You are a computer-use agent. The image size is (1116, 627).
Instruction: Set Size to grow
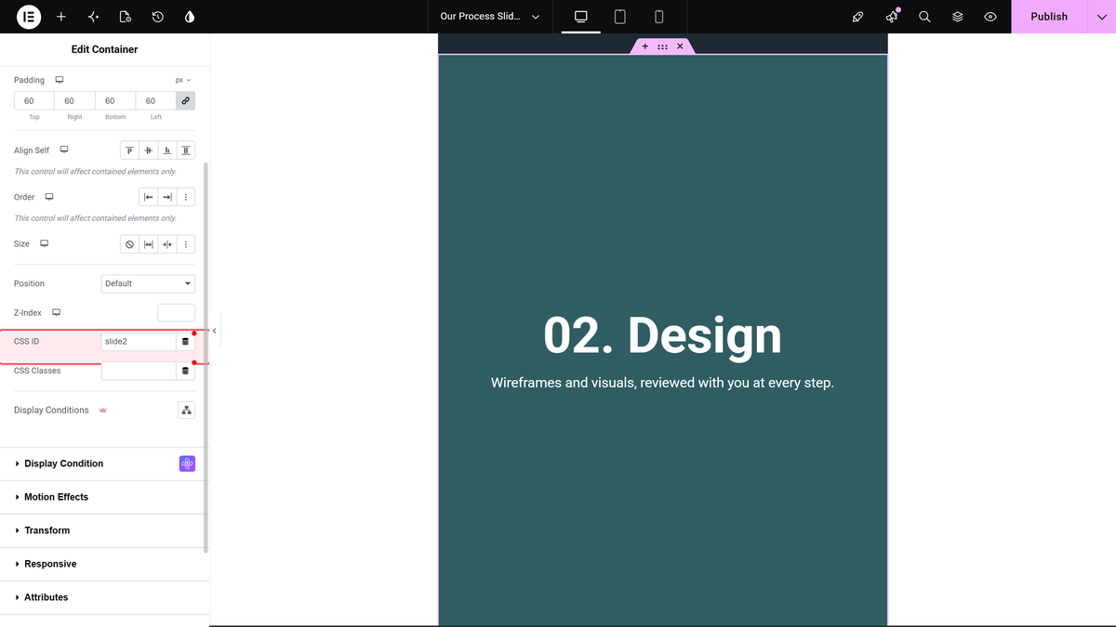tap(149, 244)
